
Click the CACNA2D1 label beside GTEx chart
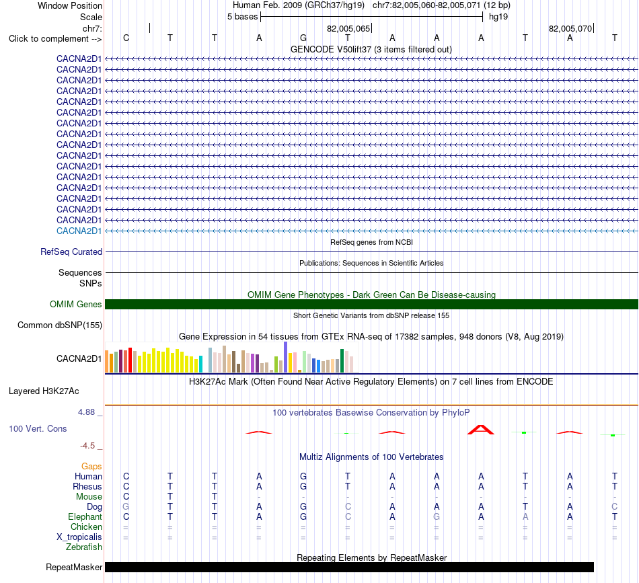[x=79, y=358]
